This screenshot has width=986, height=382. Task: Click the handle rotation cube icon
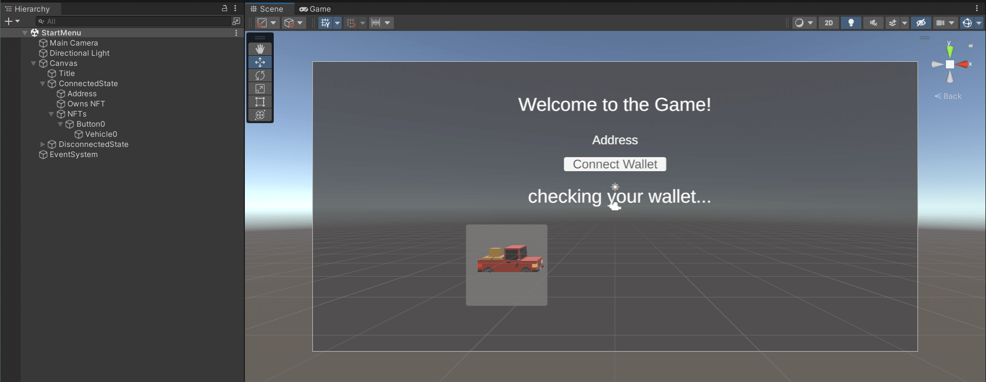click(x=289, y=23)
